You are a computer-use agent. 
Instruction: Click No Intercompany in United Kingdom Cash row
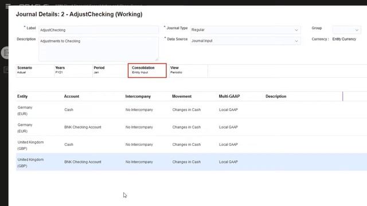click(x=139, y=145)
